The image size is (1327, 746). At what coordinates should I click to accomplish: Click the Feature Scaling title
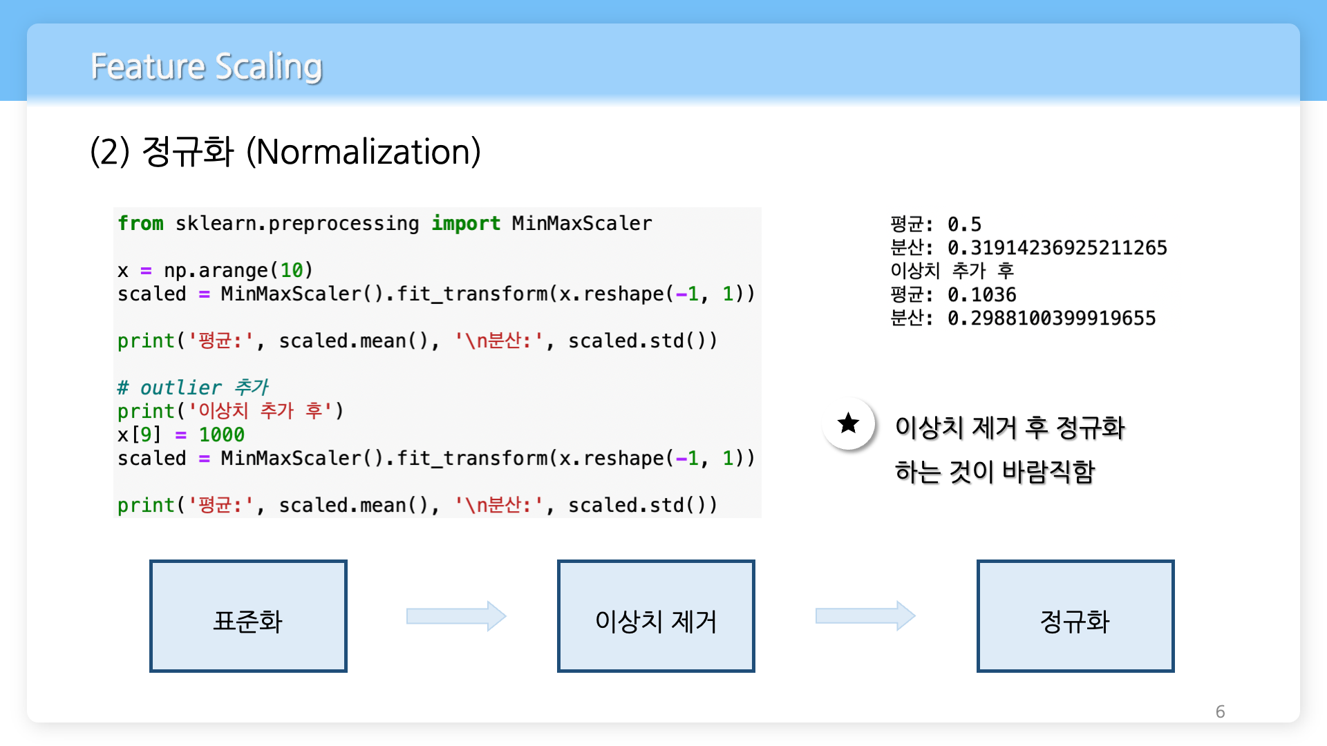click(206, 67)
